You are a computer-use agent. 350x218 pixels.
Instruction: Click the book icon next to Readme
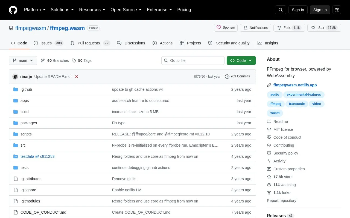[269, 122]
